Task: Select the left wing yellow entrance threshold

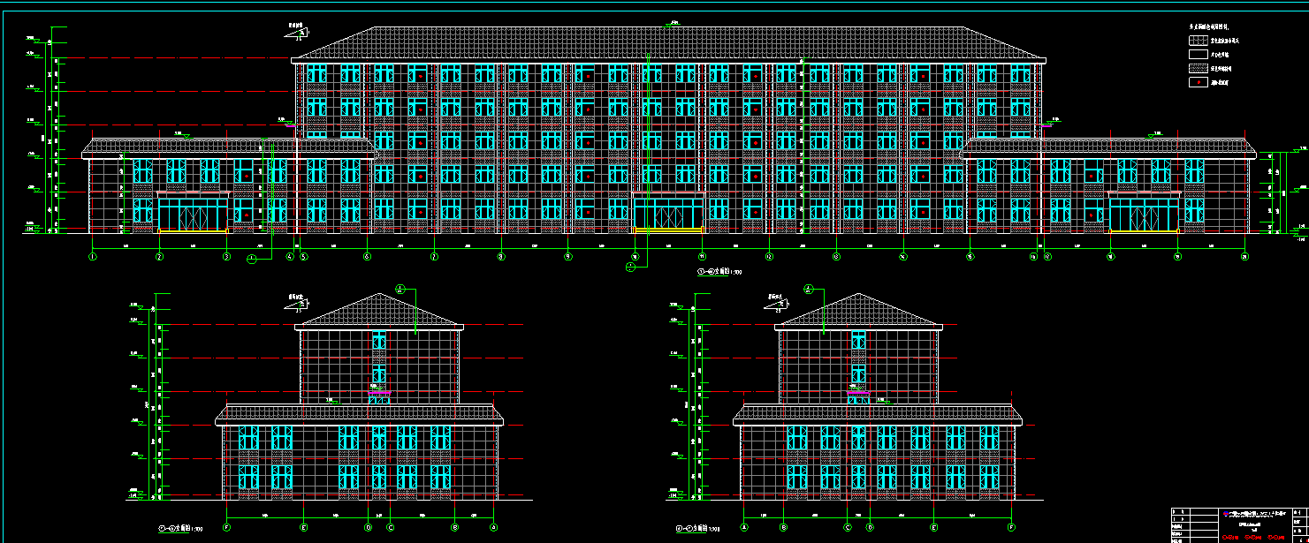Action: (193, 231)
